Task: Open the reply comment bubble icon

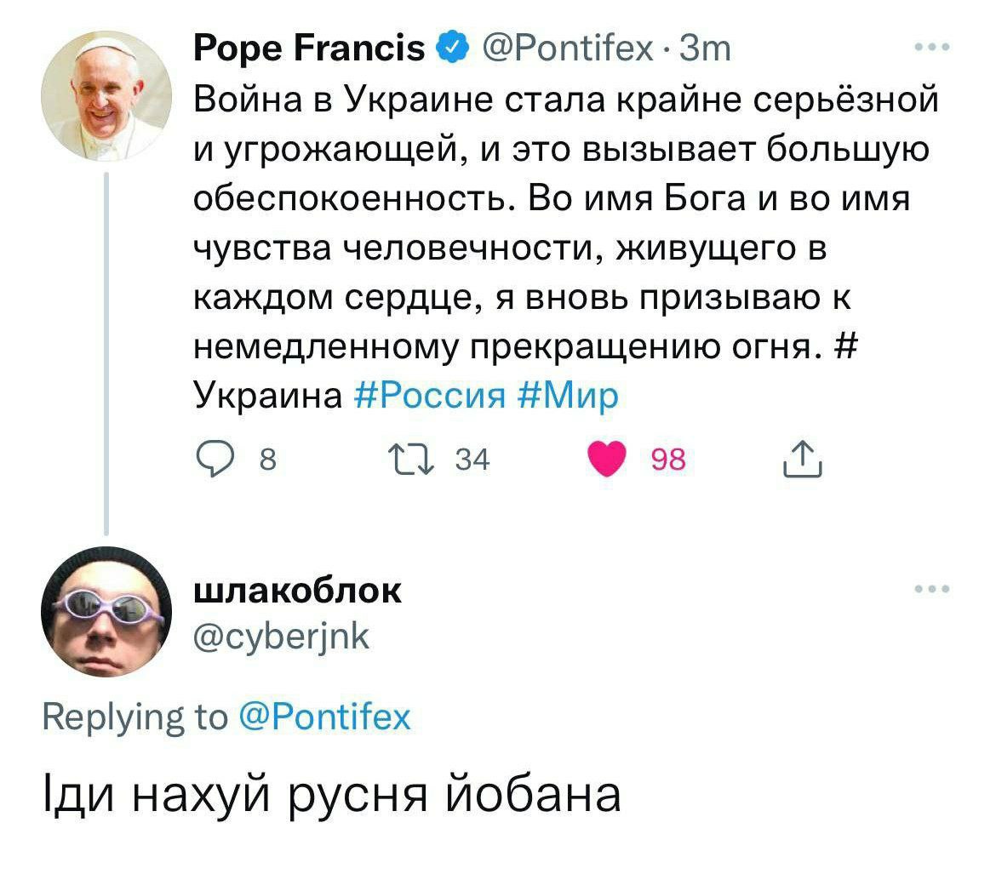Action: 215,460
